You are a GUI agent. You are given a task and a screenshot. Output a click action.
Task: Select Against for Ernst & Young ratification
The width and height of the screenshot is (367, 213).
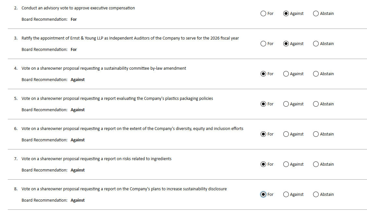pyautogui.click(x=286, y=44)
